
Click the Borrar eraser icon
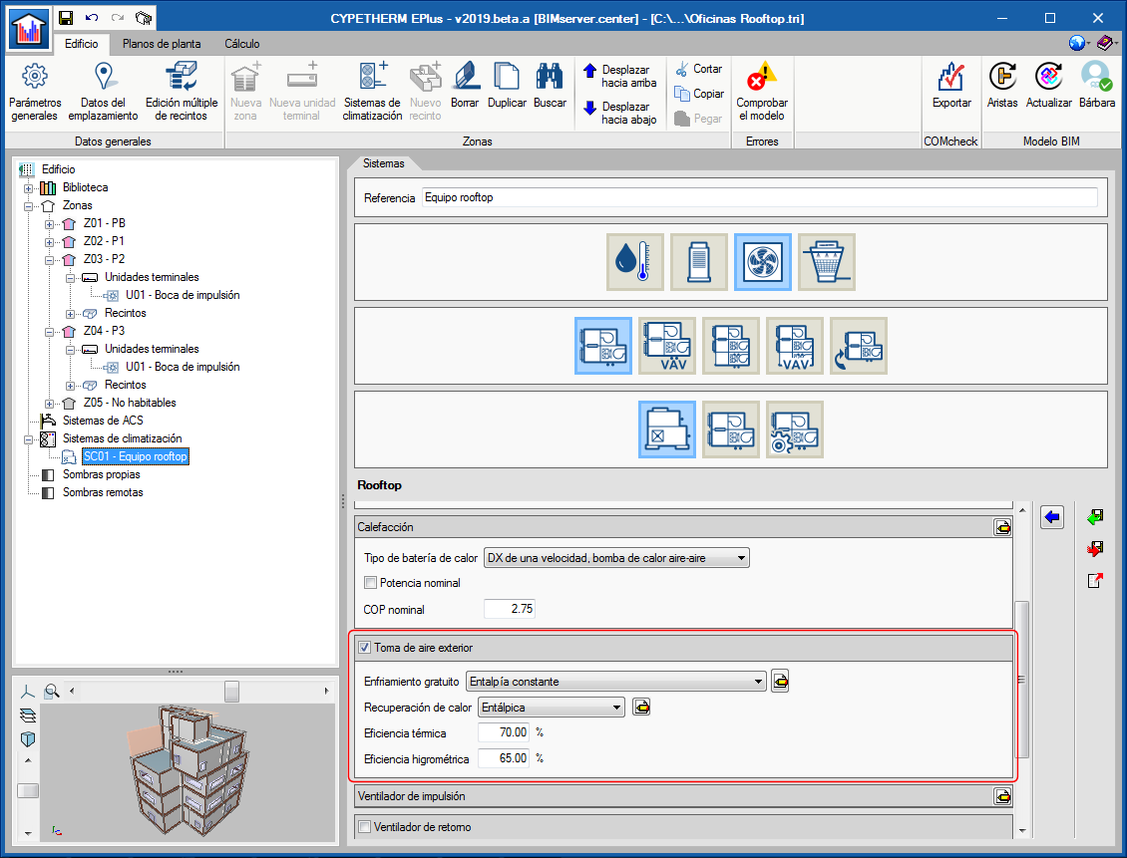(x=465, y=77)
